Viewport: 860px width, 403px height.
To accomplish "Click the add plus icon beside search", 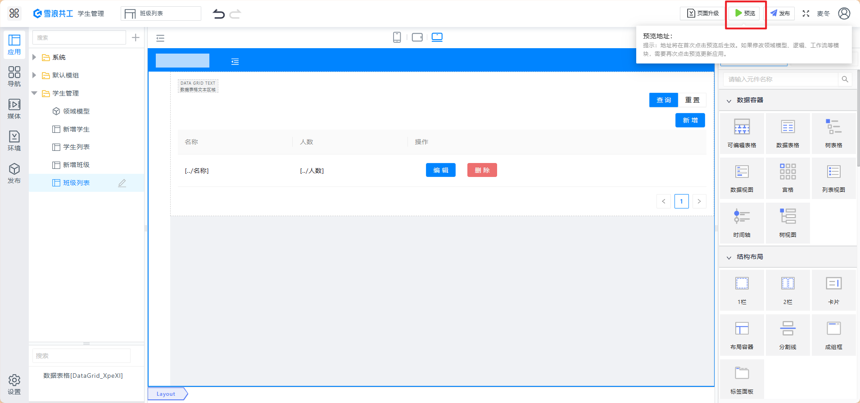I will tap(136, 38).
